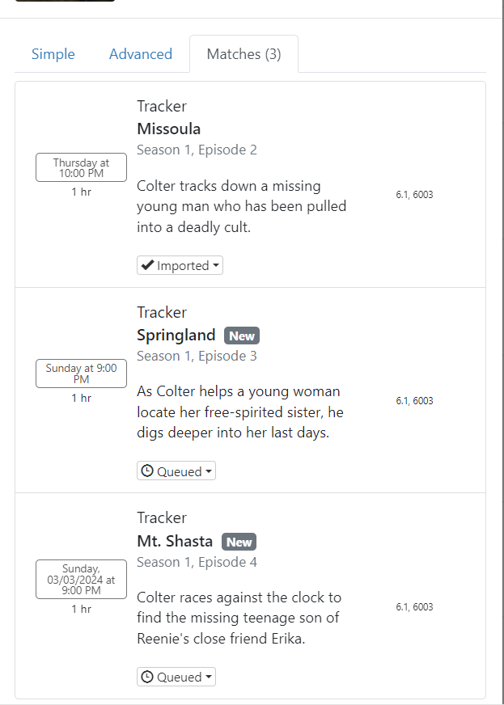
Task: Open the Imported status dropdown for Missoula
Action: (x=180, y=265)
